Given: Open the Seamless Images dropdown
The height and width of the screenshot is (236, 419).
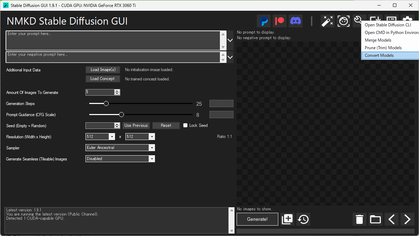Looking at the screenshot, I should tap(120, 159).
